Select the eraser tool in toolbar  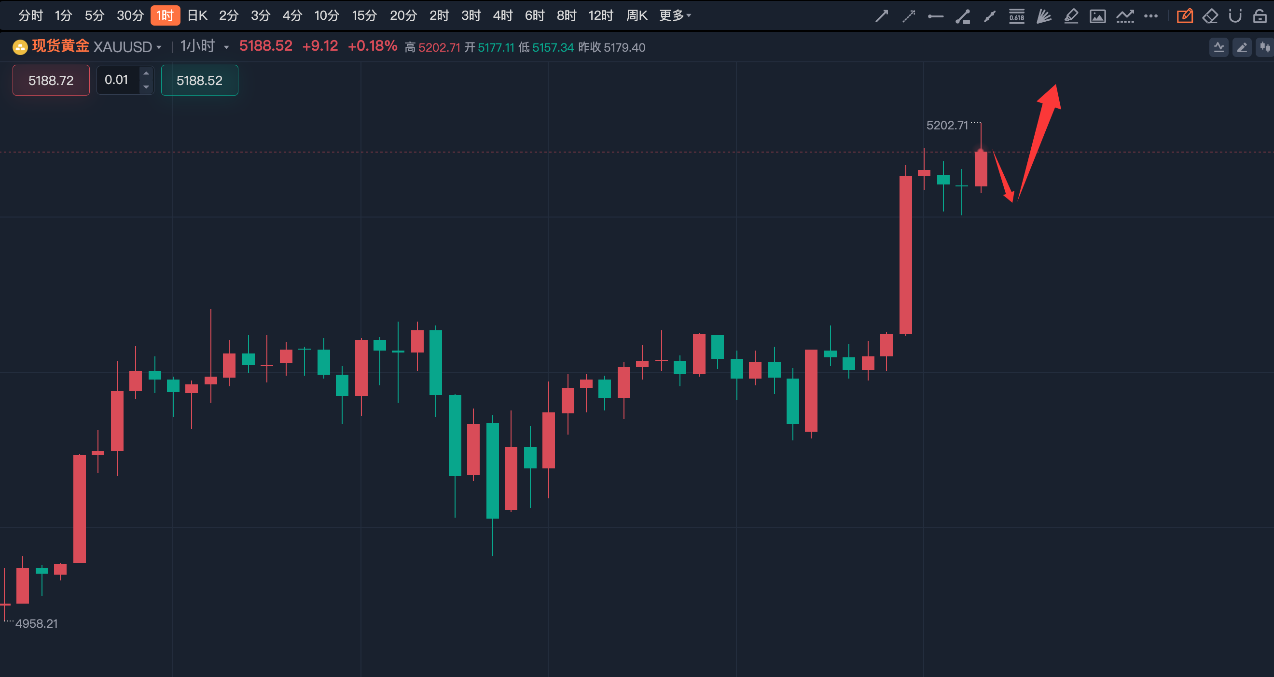coord(1210,16)
